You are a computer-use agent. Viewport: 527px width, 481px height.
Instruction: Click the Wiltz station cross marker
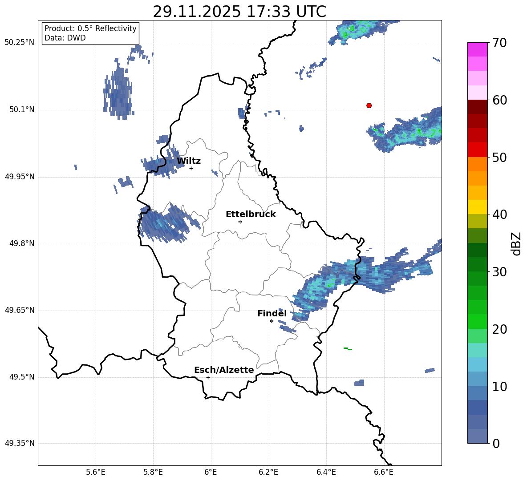(191, 168)
